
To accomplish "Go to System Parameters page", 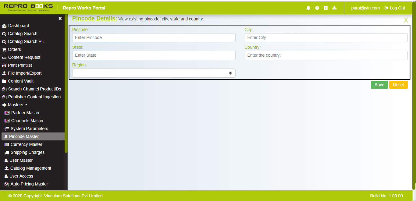I will pyautogui.click(x=29, y=129).
